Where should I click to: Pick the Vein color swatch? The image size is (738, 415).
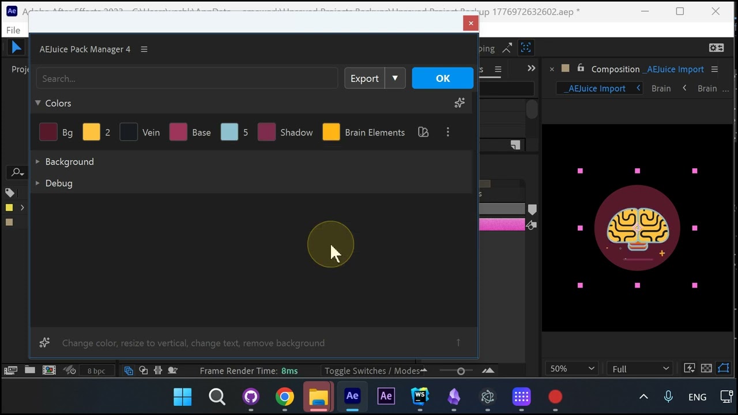(x=129, y=133)
